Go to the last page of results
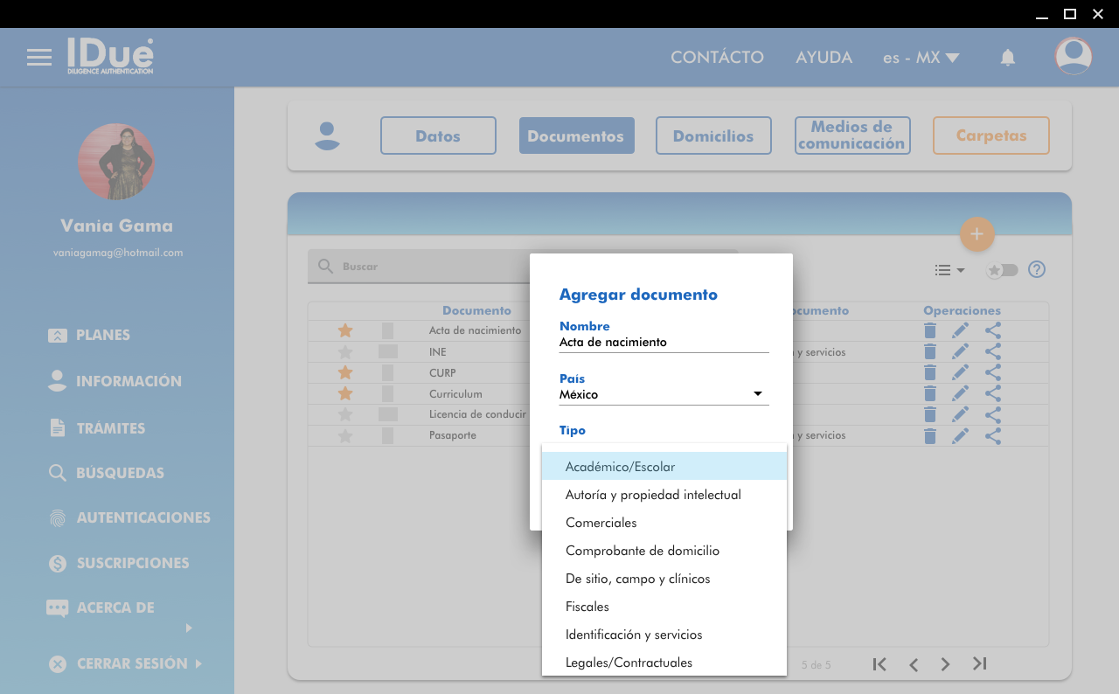This screenshot has height=694, width=1119. pyautogui.click(x=980, y=664)
